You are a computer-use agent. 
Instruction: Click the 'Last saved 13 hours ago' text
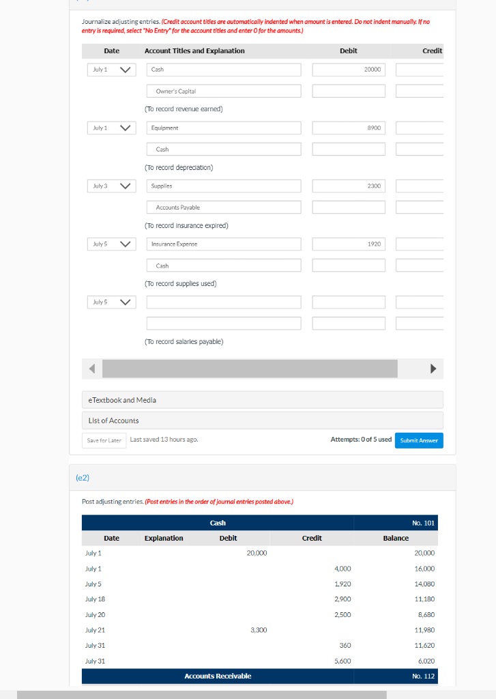tap(164, 440)
